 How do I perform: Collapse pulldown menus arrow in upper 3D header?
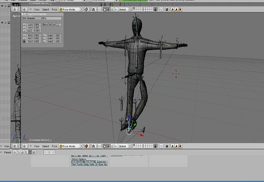31,10
